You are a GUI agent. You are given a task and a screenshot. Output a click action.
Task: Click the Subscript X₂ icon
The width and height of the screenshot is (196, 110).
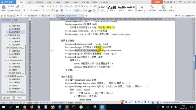click(44, 10)
